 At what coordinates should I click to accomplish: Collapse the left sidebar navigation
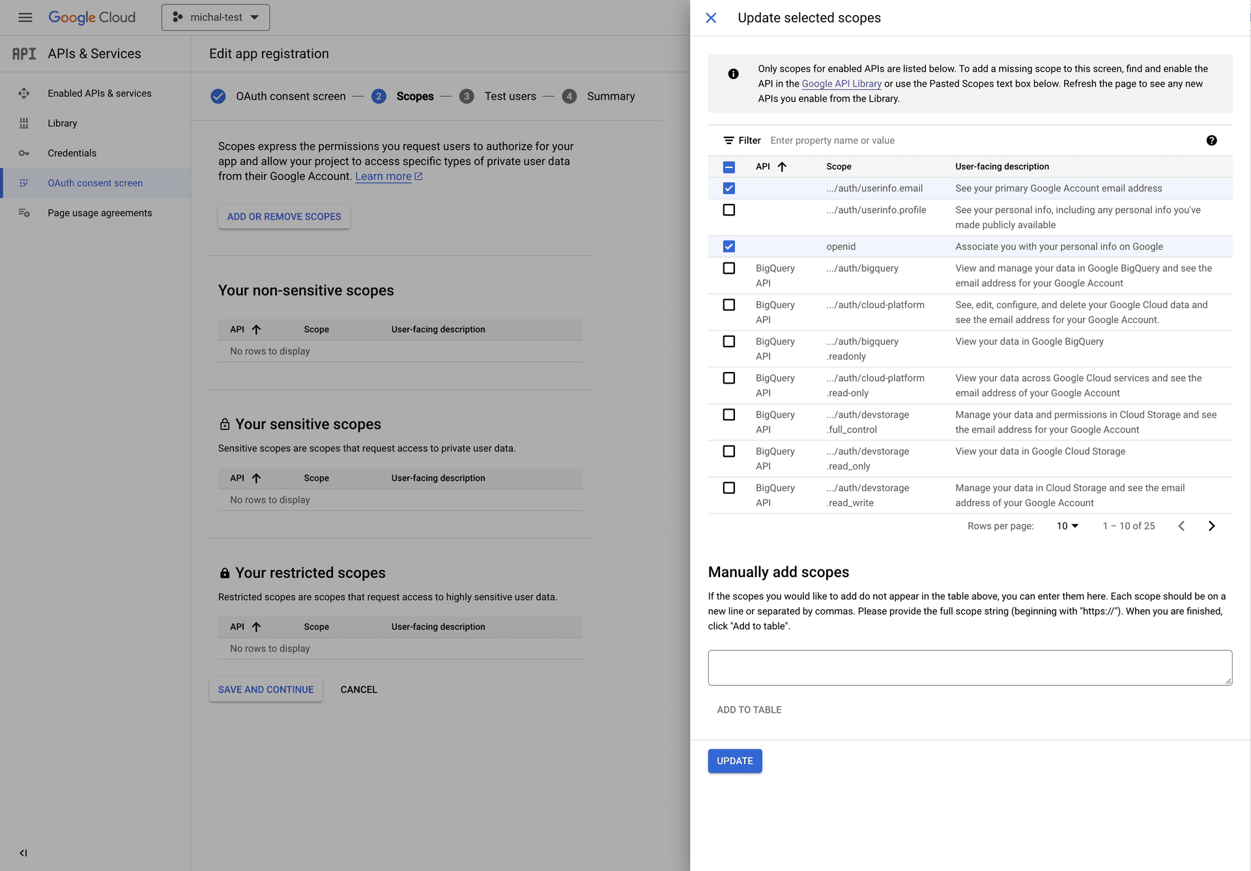tap(23, 853)
